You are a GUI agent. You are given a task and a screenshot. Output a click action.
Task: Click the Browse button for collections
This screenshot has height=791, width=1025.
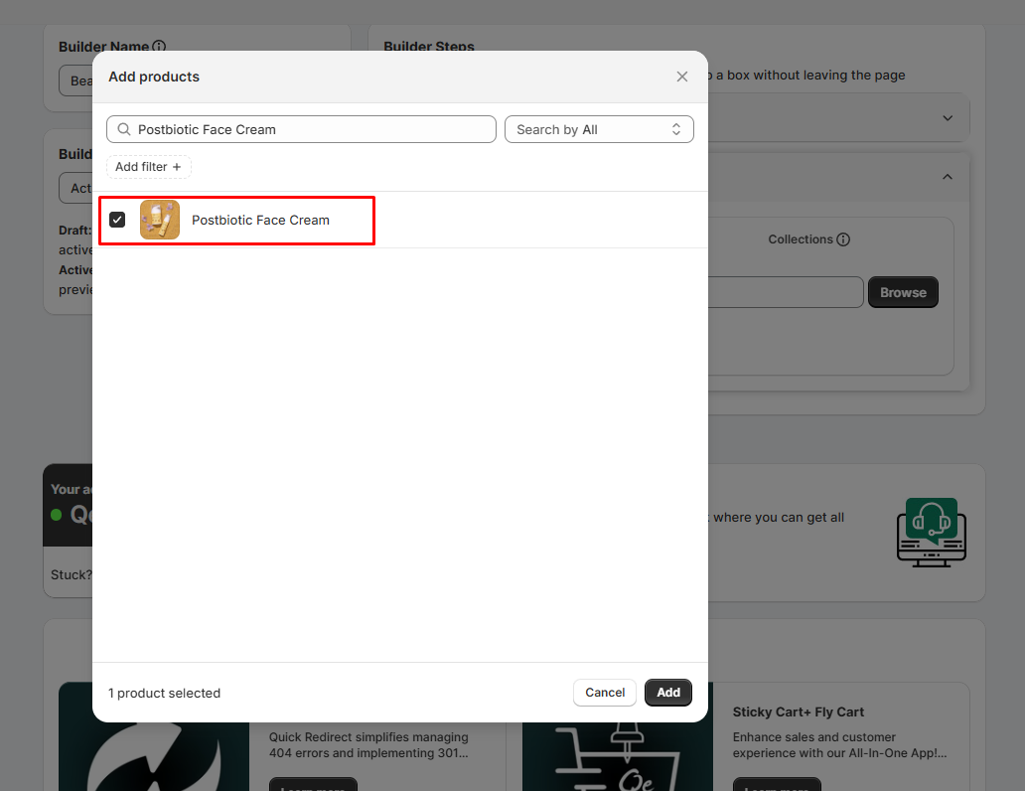coord(902,292)
